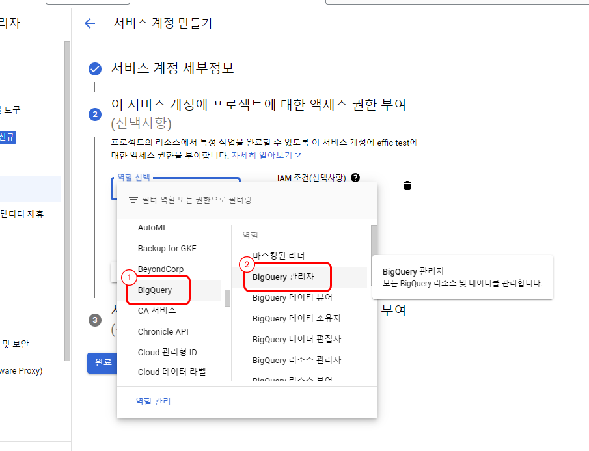Delete the role with trash icon

(407, 185)
